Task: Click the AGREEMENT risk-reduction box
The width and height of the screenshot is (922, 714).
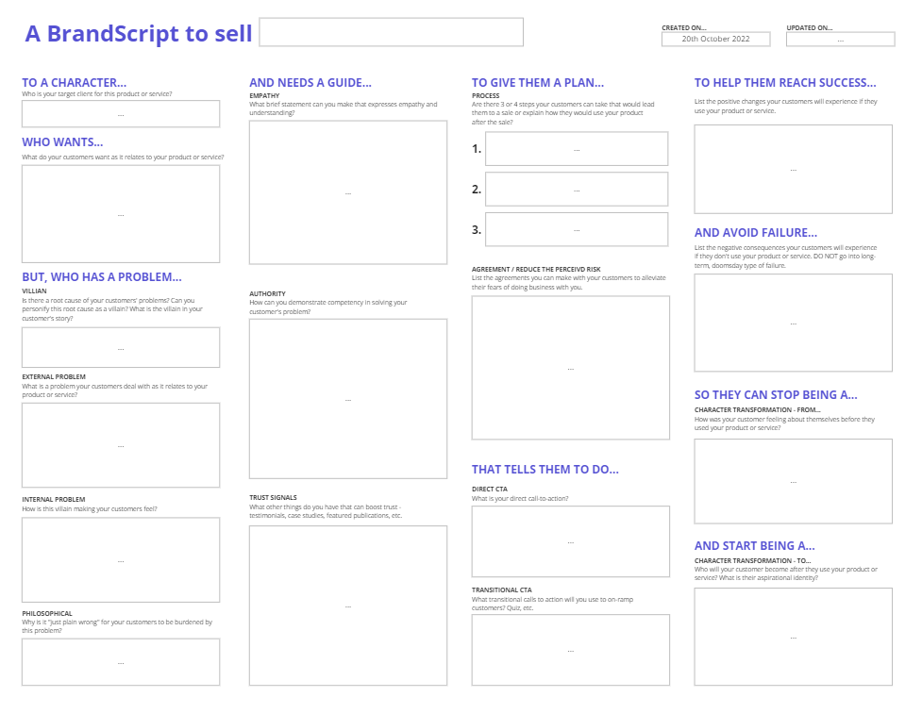Action: 569,368
